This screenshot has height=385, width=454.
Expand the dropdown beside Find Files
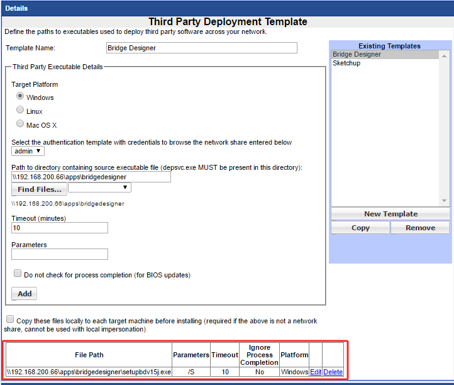(x=99, y=187)
